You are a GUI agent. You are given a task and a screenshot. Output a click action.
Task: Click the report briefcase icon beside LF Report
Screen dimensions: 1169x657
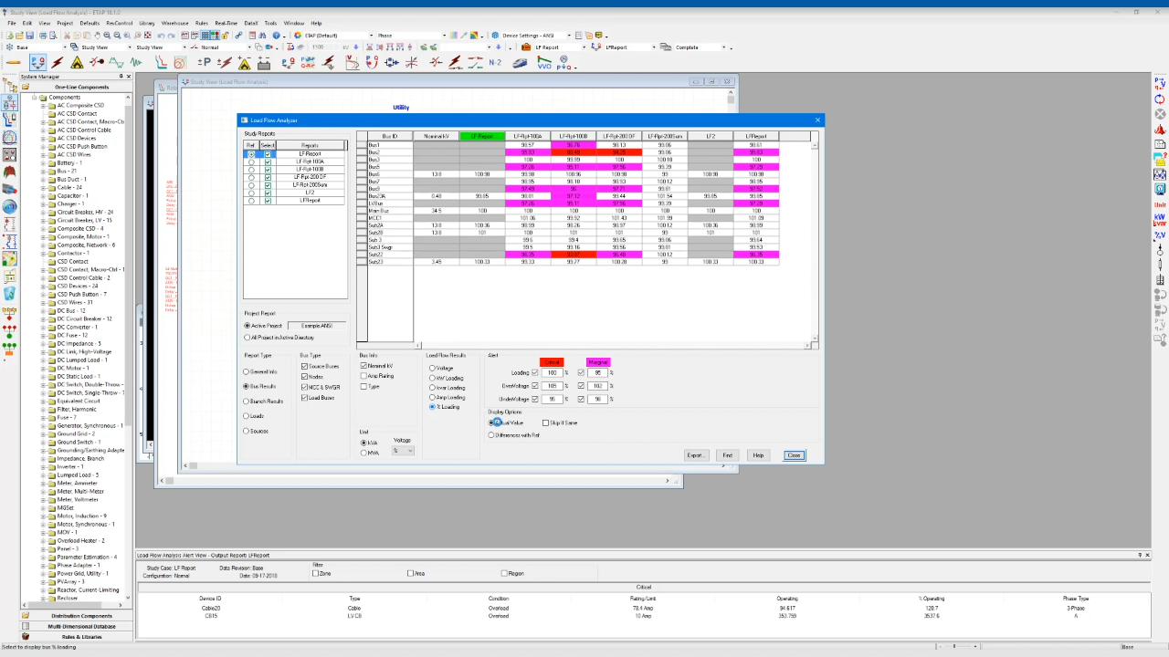pyautogui.click(x=525, y=47)
